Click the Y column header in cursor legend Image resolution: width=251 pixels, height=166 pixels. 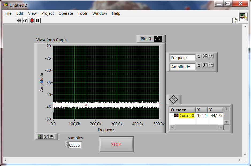point(215,110)
